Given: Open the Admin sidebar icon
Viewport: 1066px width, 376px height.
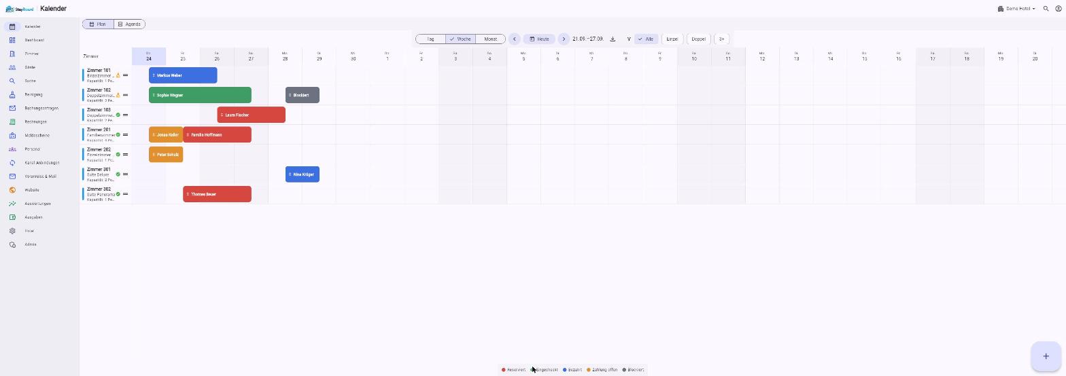Looking at the screenshot, I should pyautogui.click(x=12, y=244).
